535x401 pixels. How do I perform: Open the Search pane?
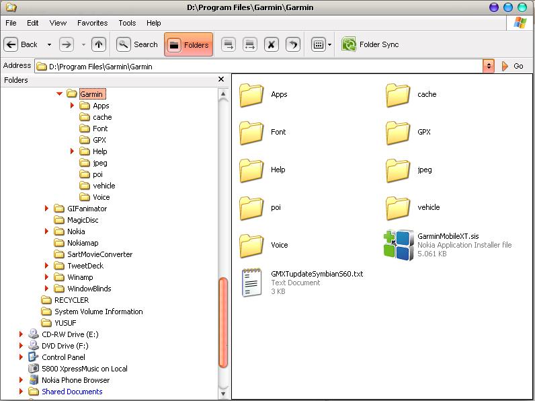point(137,44)
